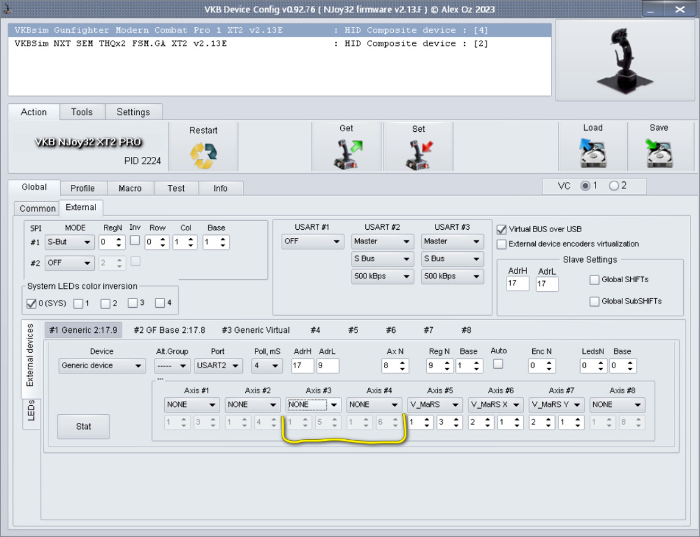The height and width of the screenshot is (537, 700).
Task: Click the app icon in title bar
Action: click(x=7, y=8)
